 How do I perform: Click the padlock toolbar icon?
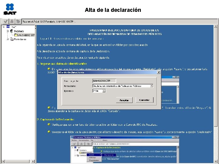click(12, 22)
